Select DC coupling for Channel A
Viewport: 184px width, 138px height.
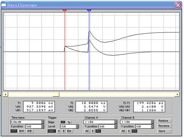98,131
